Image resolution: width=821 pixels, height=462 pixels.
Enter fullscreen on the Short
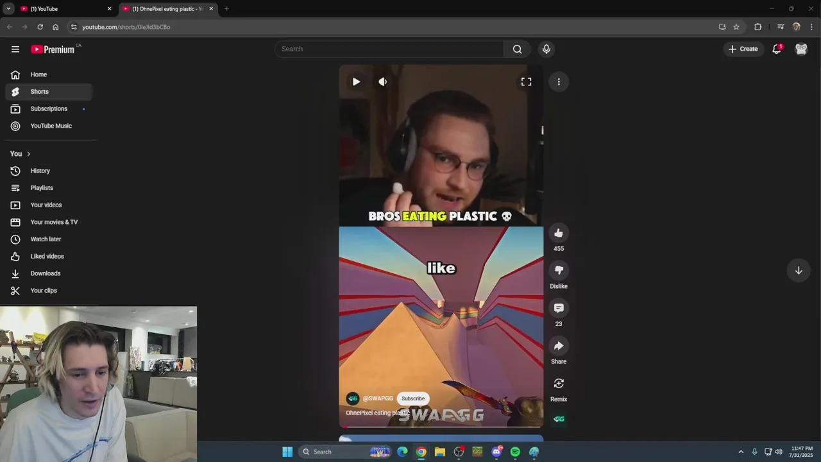pos(526,81)
